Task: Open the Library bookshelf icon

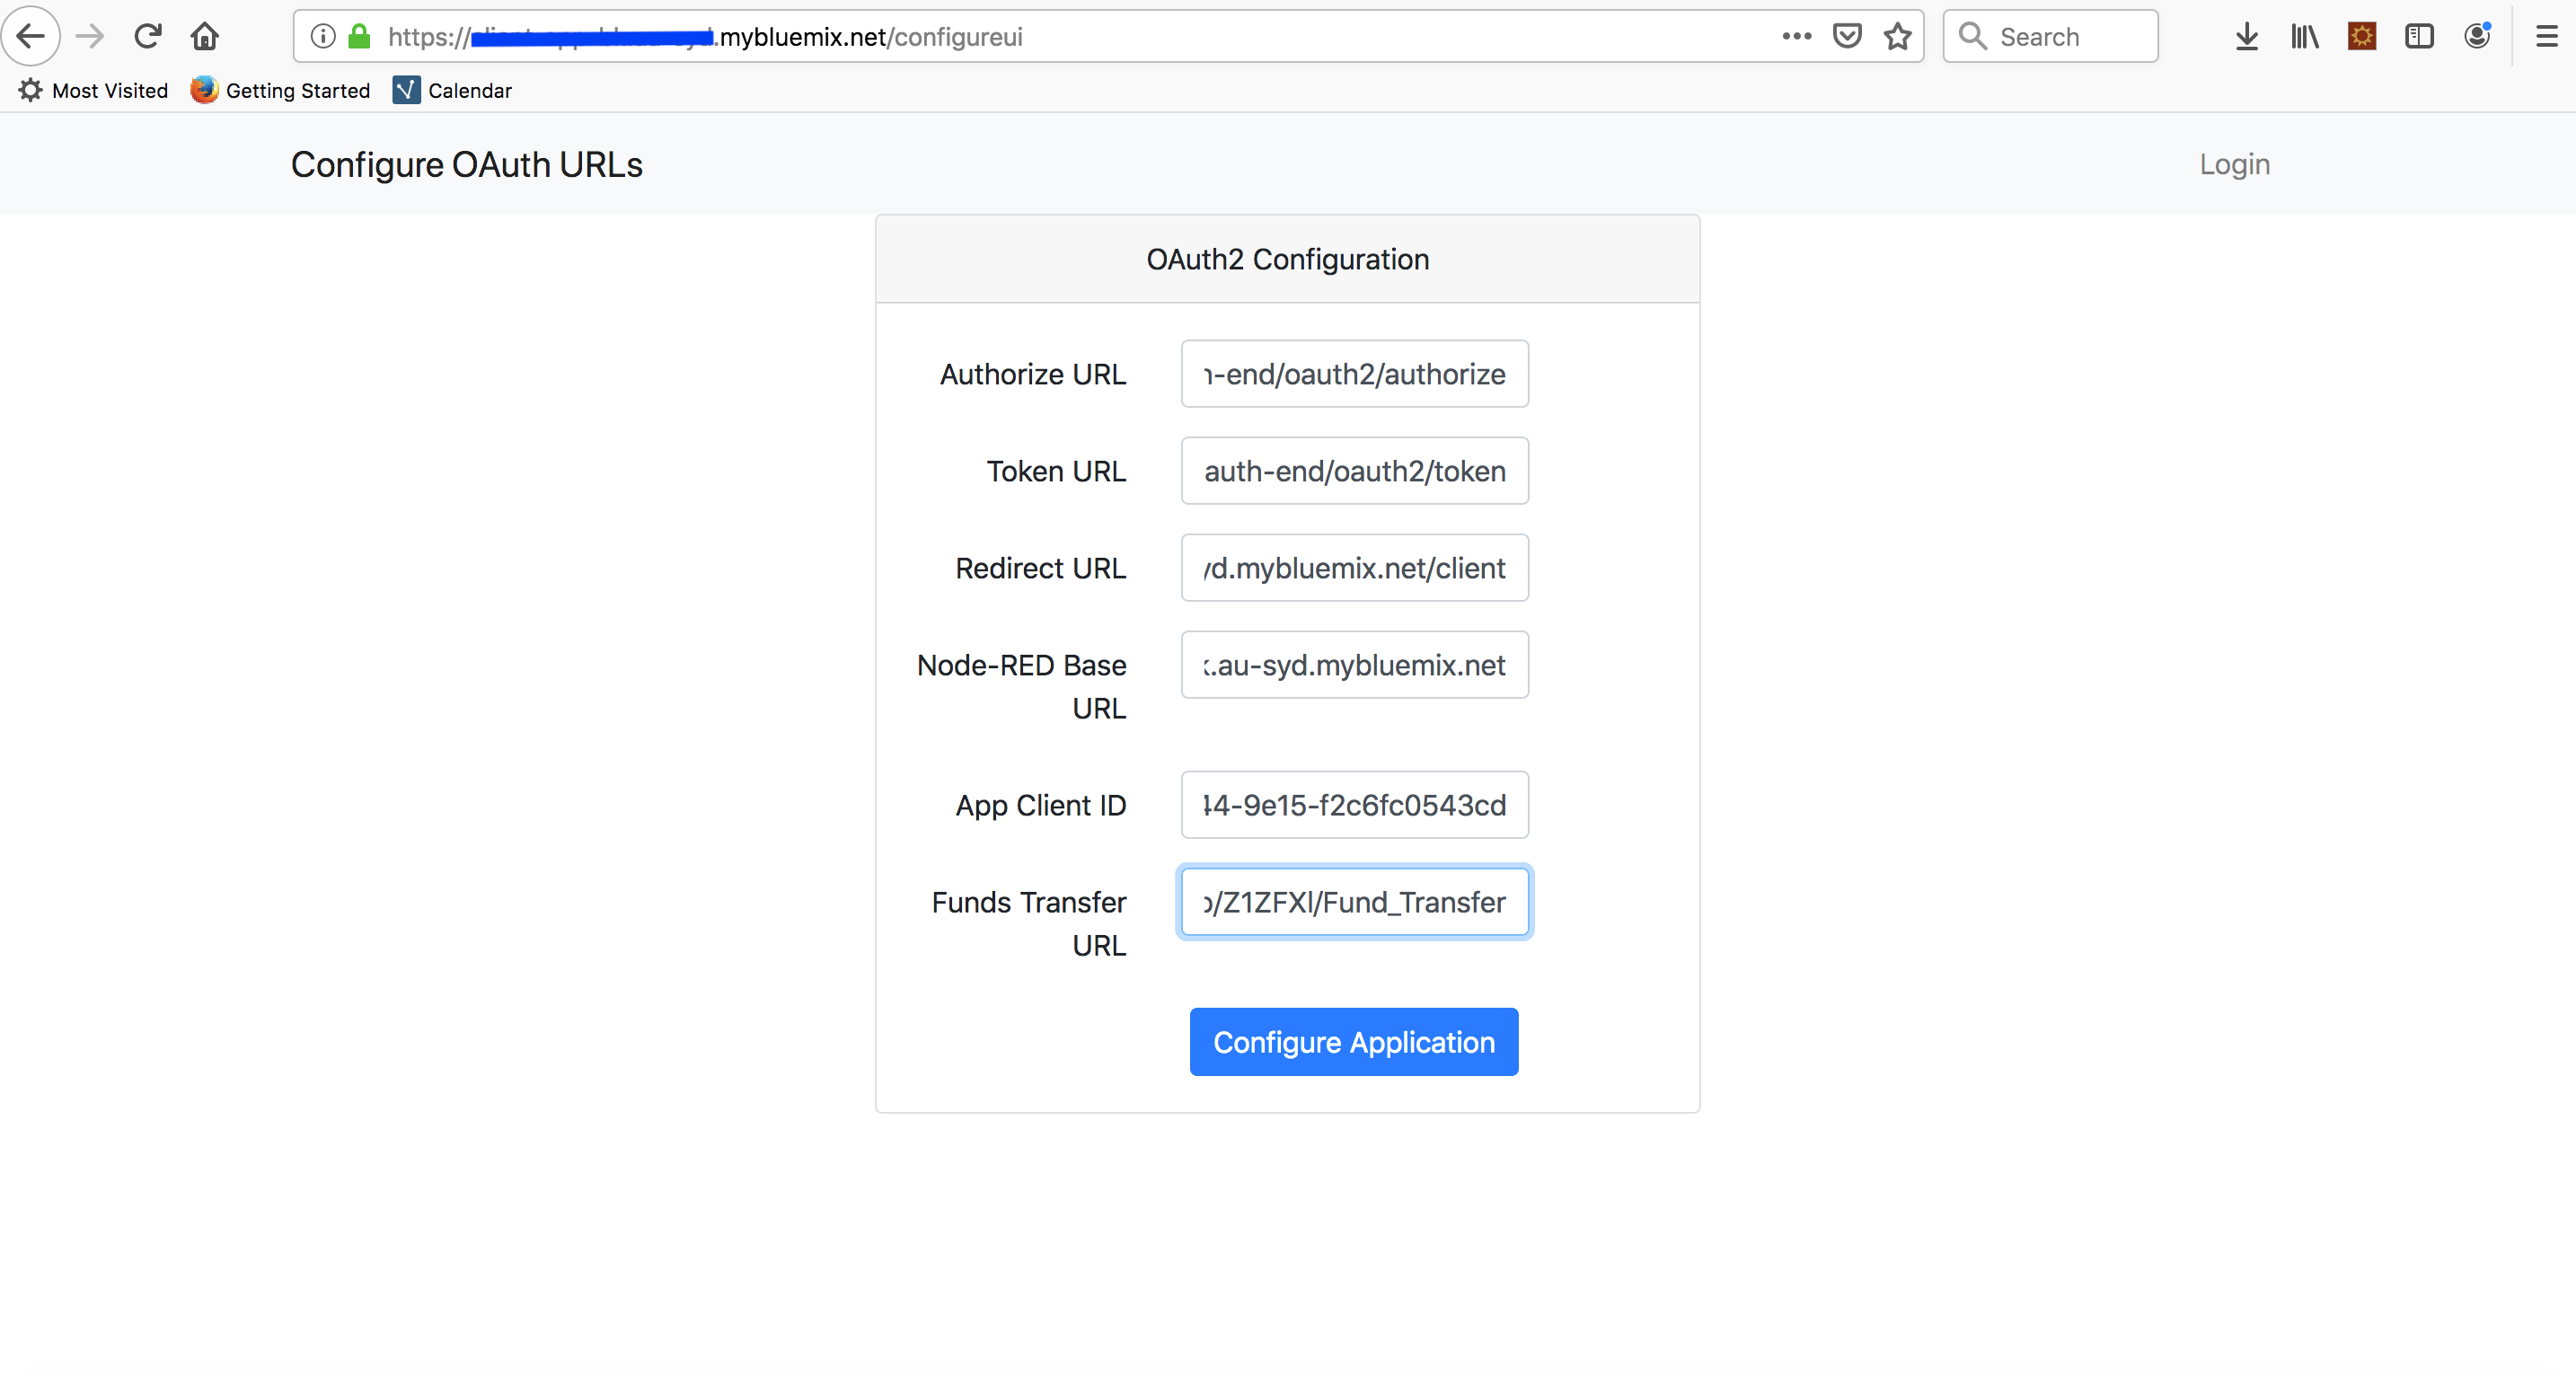Action: click(x=2304, y=37)
